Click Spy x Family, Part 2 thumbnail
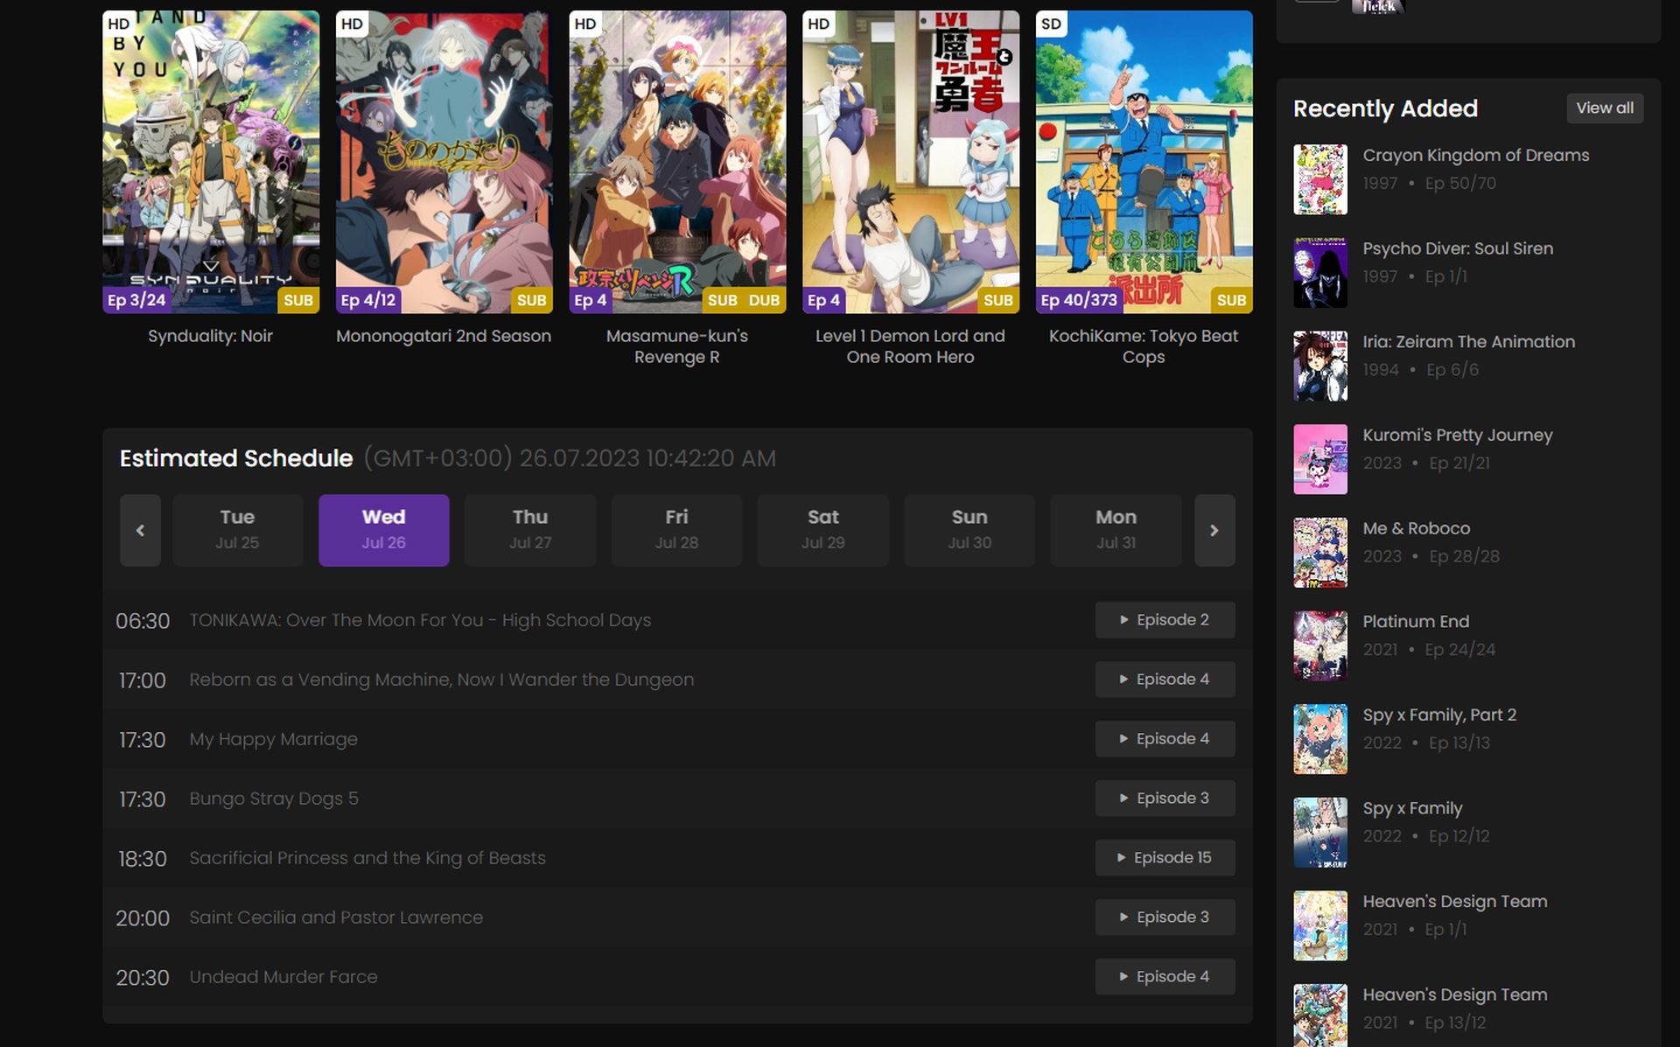This screenshot has height=1047, width=1680. [x=1320, y=739]
